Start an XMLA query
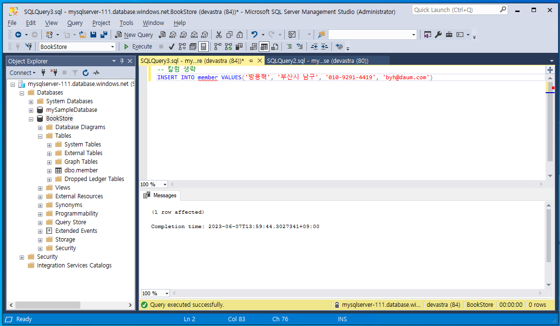This screenshot has width=560, height=326. pos(194,35)
